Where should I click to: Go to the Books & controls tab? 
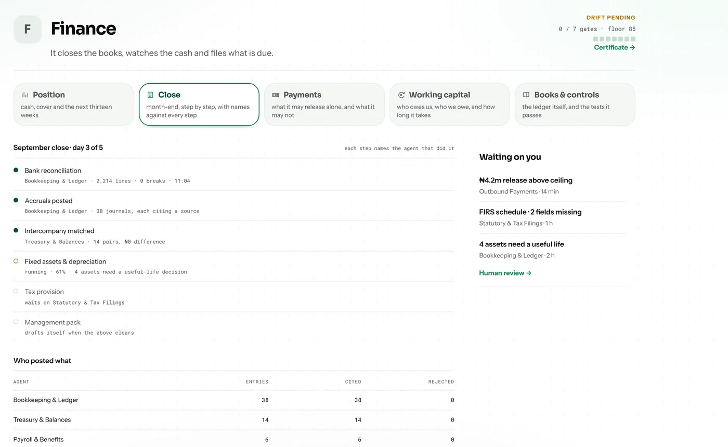click(575, 104)
